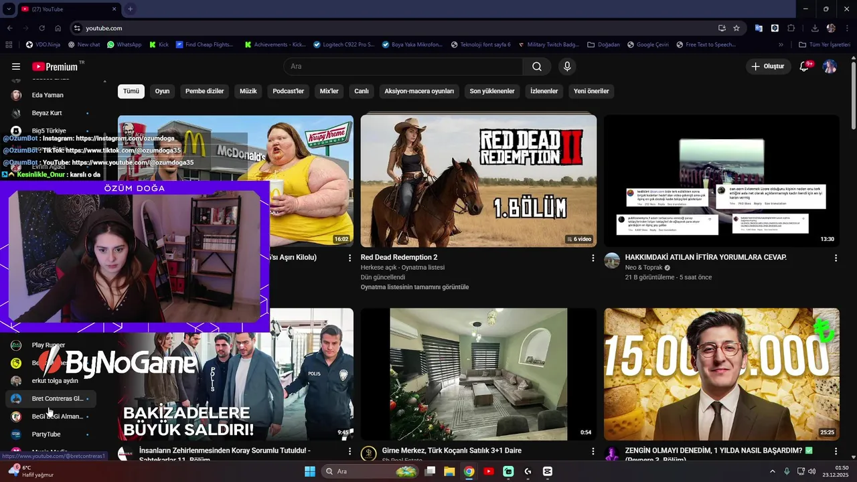Open the VDO.Ninja bookmark
The height and width of the screenshot is (482, 857).
[x=43, y=45]
